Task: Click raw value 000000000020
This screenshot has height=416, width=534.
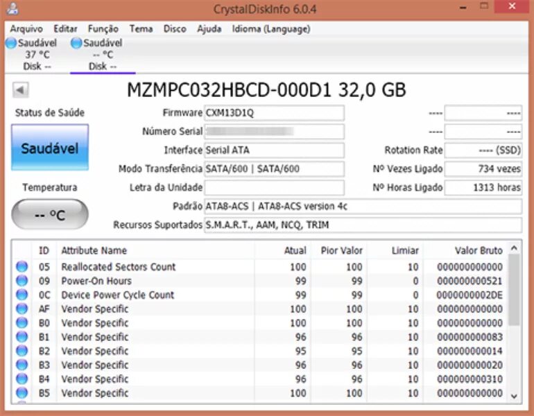Action: pyautogui.click(x=470, y=365)
